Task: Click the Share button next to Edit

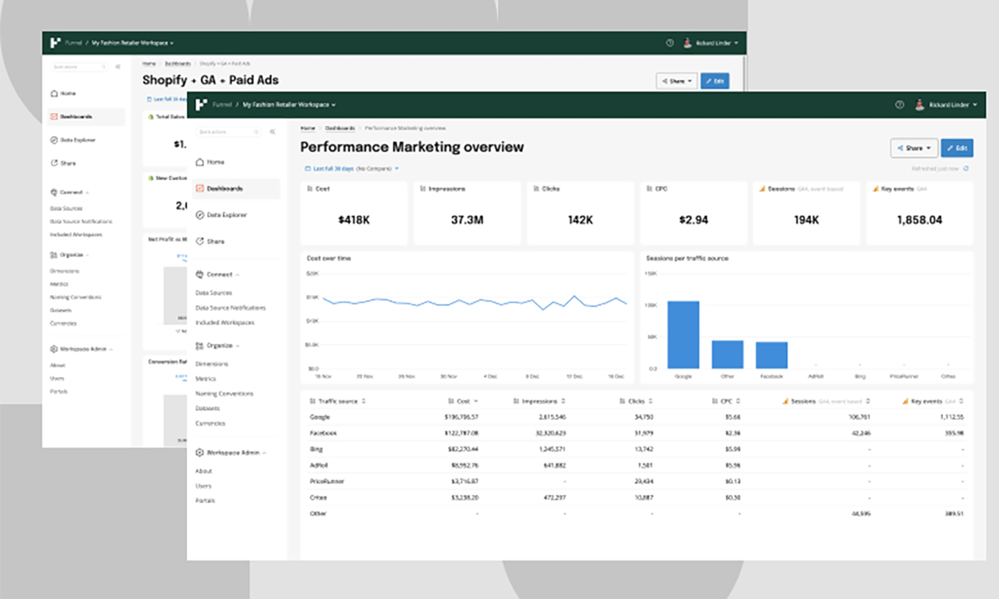Action: point(914,147)
